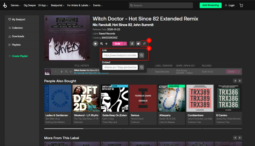Click plus icon to add to playlist
Image resolution: width=255 pixels, height=146 pixels.
click(x=106, y=44)
